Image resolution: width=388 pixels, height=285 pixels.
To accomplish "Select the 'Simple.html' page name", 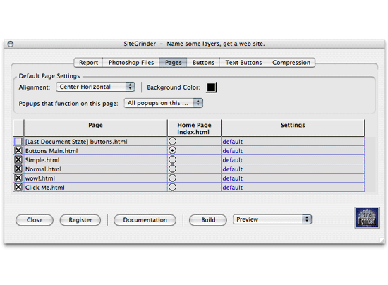I will [x=42, y=160].
